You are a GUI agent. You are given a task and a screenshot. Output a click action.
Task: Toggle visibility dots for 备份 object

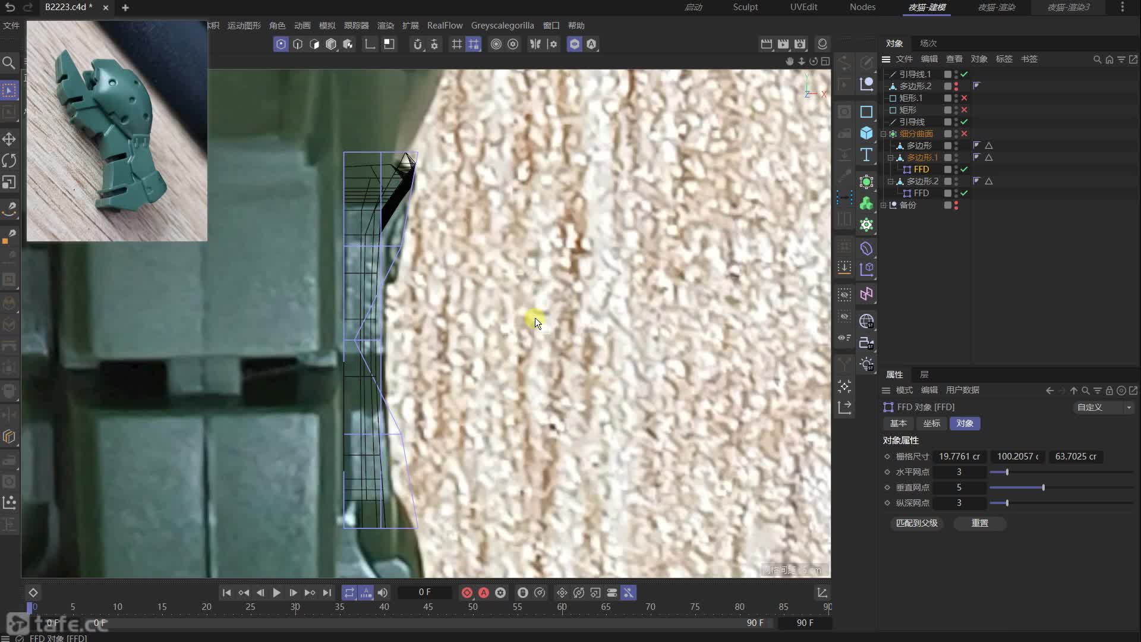(956, 205)
